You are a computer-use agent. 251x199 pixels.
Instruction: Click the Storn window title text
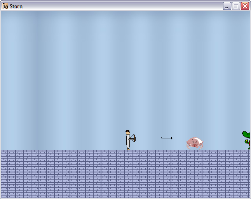pos(16,6)
